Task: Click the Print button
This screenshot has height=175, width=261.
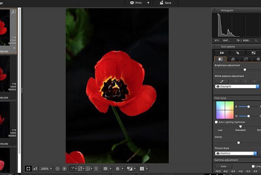Action: [x=136, y=3]
